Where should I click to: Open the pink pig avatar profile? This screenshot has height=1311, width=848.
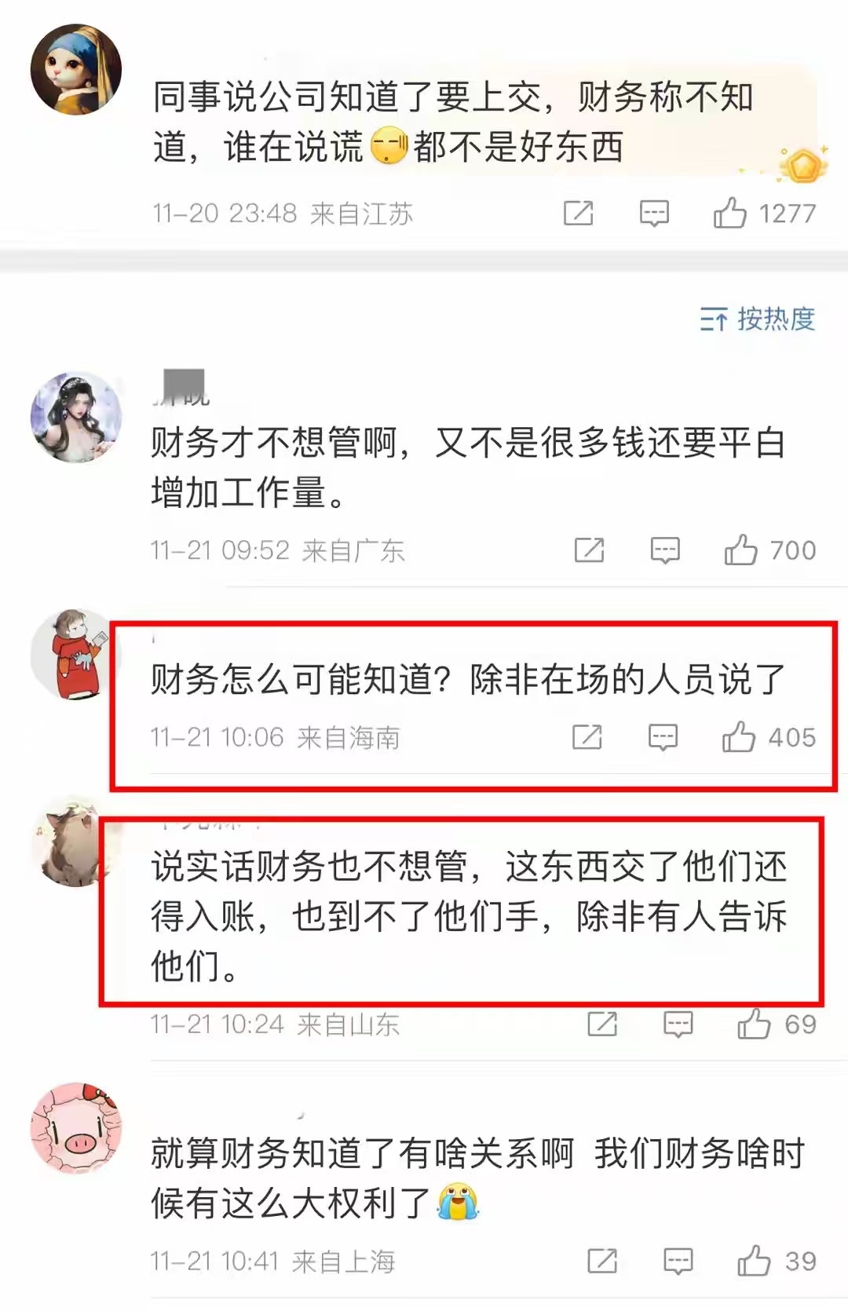pyautogui.click(x=76, y=1128)
